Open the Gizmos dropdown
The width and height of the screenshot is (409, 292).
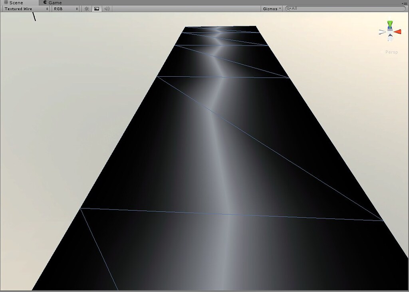click(x=271, y=8)
